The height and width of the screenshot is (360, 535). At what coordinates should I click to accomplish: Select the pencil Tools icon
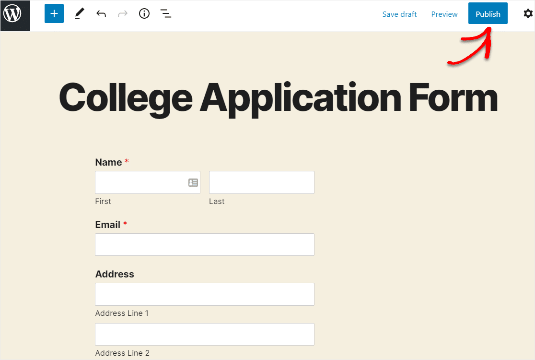(79, 13)
